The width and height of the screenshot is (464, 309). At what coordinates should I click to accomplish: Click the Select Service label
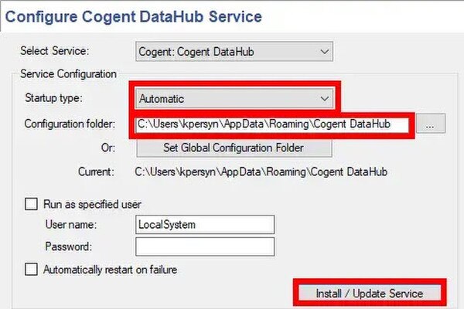tap(54, 51)
